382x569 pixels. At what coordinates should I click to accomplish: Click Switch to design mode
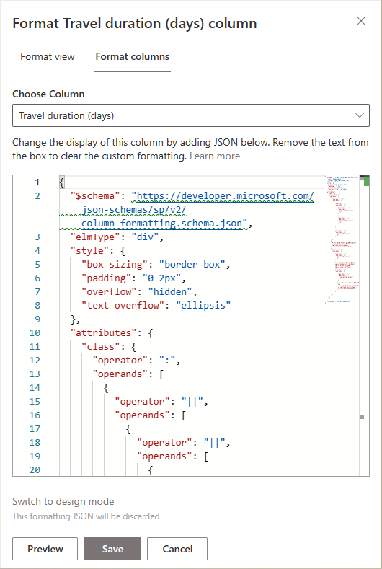coord(63,501)
